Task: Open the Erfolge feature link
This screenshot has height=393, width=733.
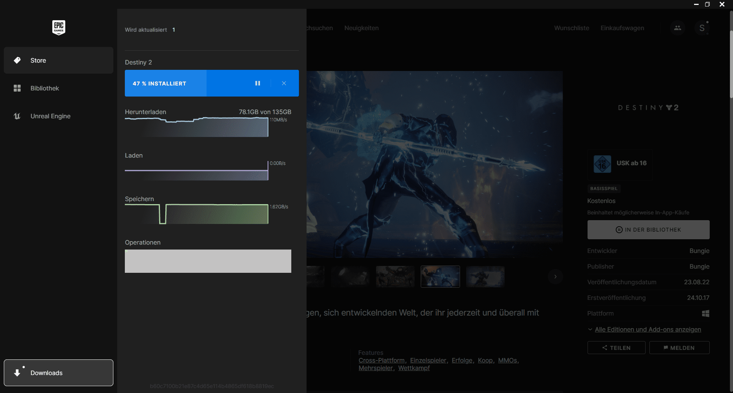Action: pyautogui.click(x=462, y=361)
